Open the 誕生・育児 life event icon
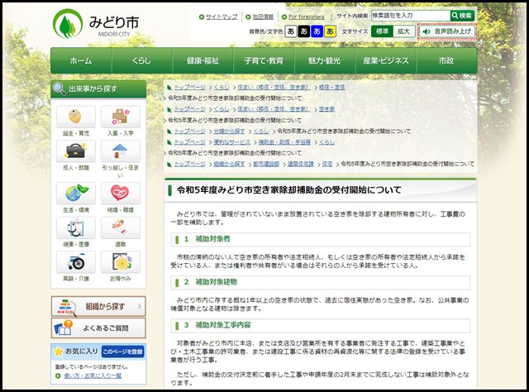This screenshot has height=392, width=529. coord(74,117)
